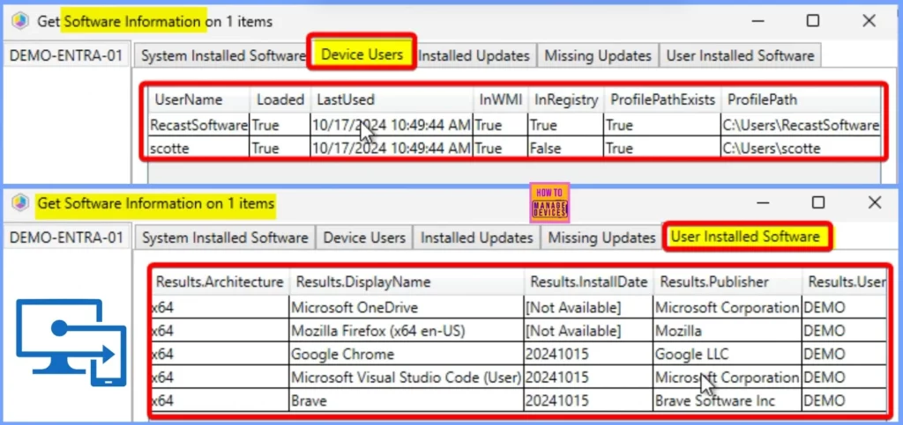Image resolution: width=903 pixels, height=425 pixels.
Task: Open System Installed Software tab in upper window
Action: (223, 55)
